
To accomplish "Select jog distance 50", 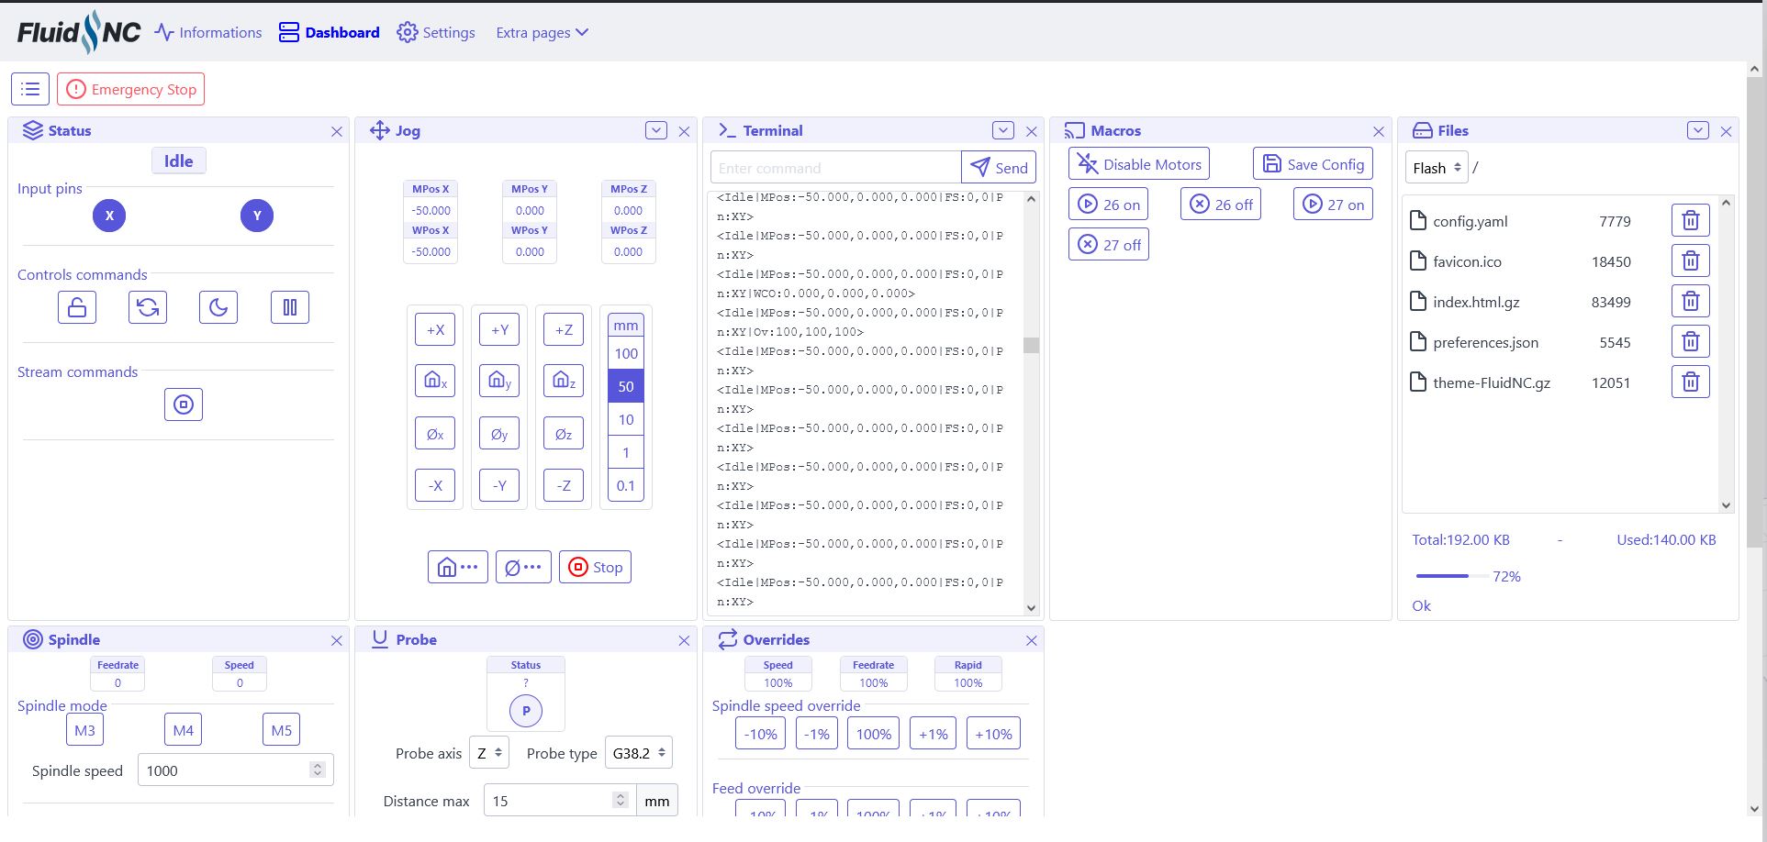I will [626, 387].
